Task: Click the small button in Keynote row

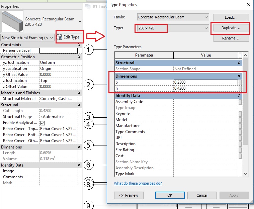Action: click(x=240, y=114)
